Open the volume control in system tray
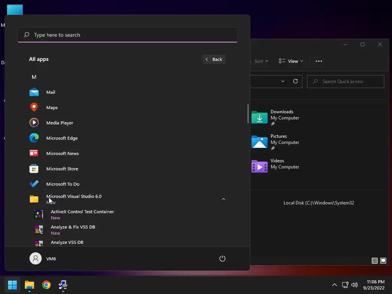The image size is (392, 294). coord(354,285)
